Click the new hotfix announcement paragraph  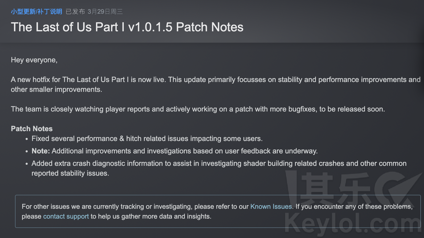click(x=216, y=84)
